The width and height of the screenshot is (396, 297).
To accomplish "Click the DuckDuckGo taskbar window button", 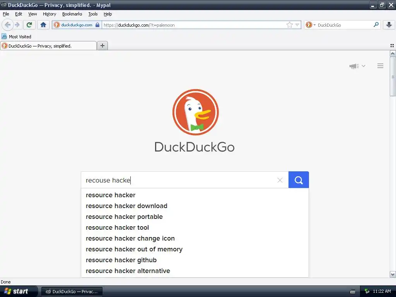I will 72,292.
